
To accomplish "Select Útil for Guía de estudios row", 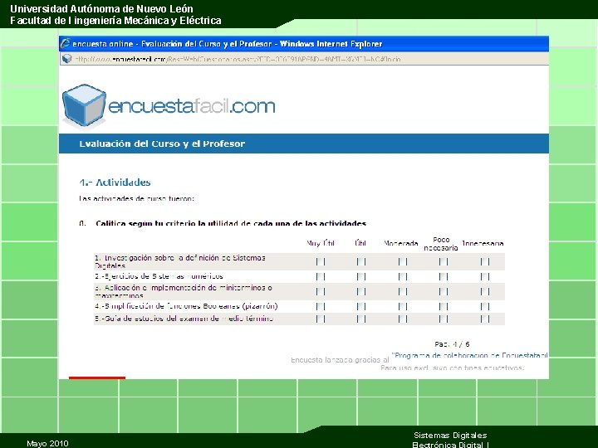I will click(x=360, y=319).
